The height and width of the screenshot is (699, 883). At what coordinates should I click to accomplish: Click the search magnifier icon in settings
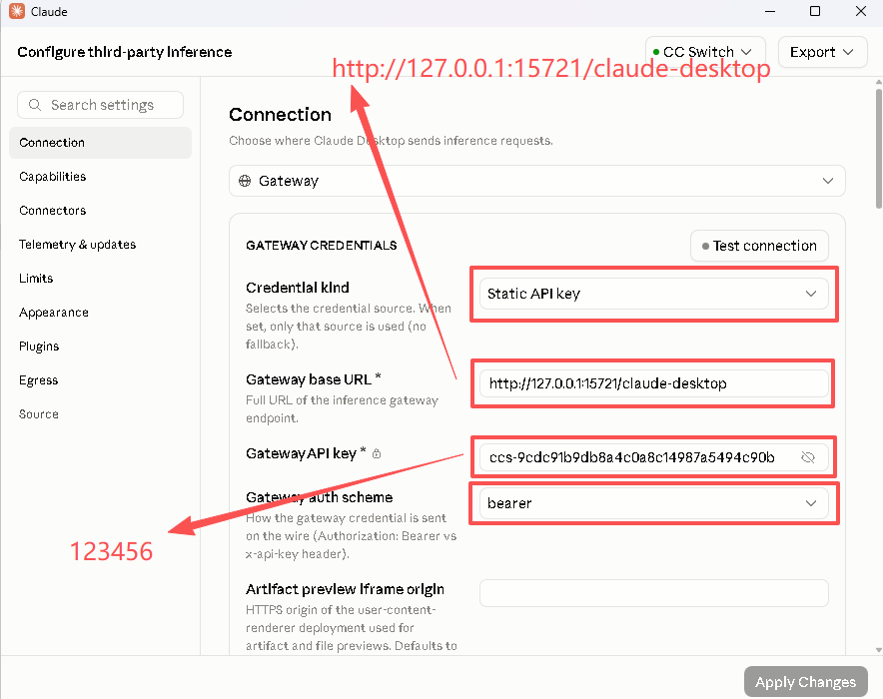point(34,105)
